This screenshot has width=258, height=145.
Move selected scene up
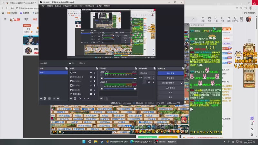[x=54, y=99]
